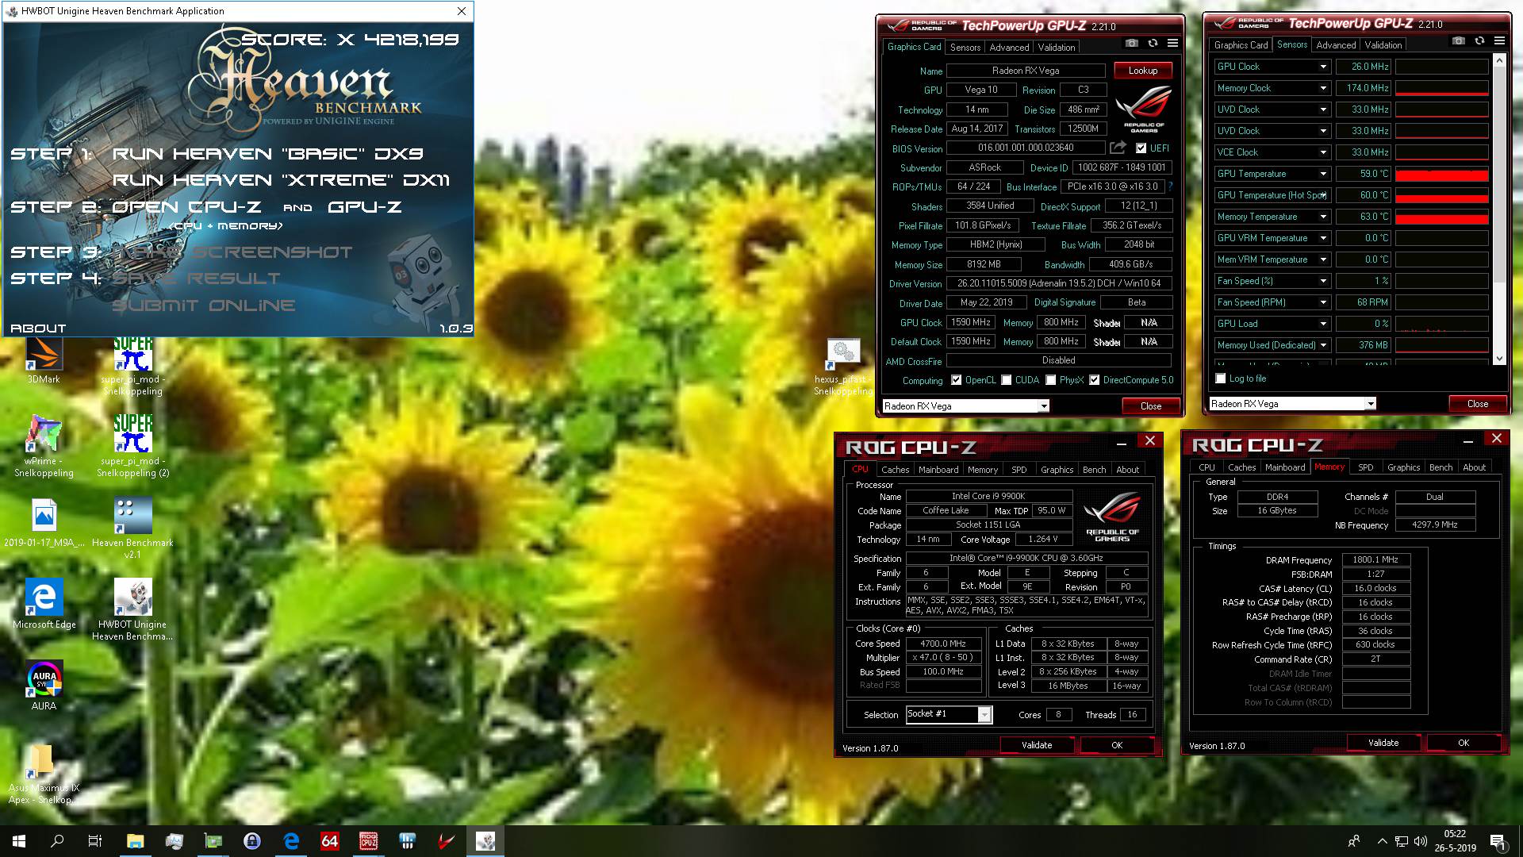Open the notification center icon
The height and width of the screenshot is (857, 1523).
(x=1498, y=841)
